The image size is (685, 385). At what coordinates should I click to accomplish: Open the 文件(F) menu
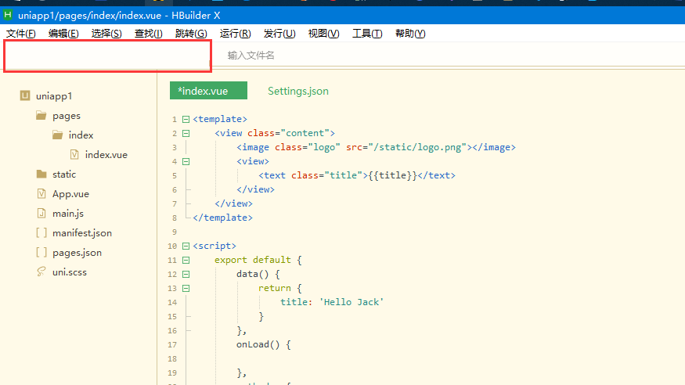click(21, 34)
